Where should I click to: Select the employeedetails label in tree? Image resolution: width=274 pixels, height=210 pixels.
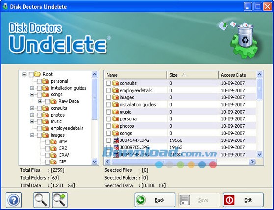tap(67, 128)
